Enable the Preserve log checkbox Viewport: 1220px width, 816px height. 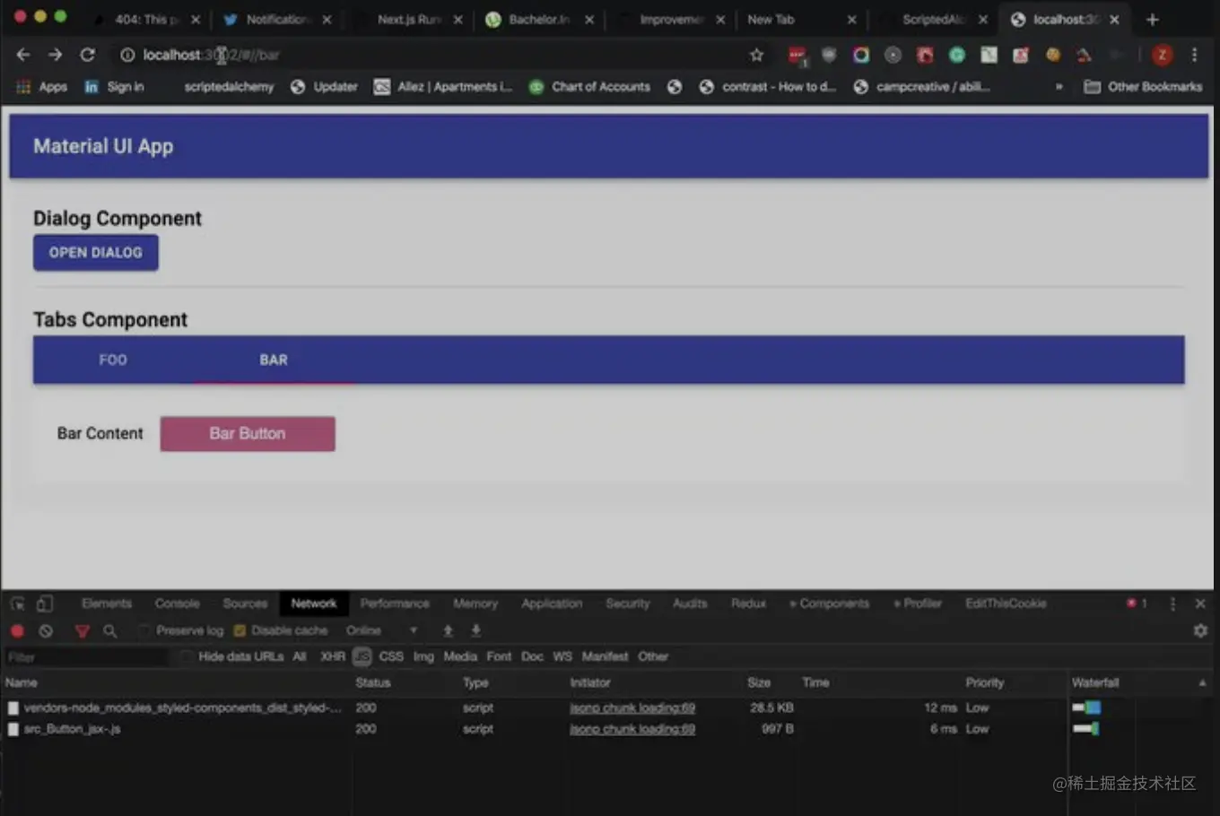144,630
